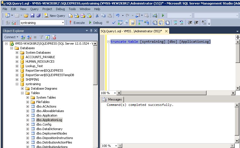Open the editor zoom 100 % dropdown

pos(115,93)
